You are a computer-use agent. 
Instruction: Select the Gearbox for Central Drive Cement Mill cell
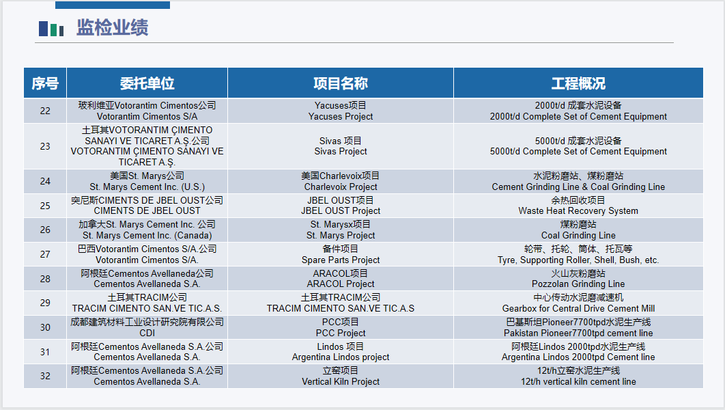tap(578, 303)
